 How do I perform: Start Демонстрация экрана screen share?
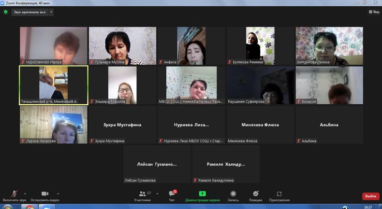tap(202, 195)
